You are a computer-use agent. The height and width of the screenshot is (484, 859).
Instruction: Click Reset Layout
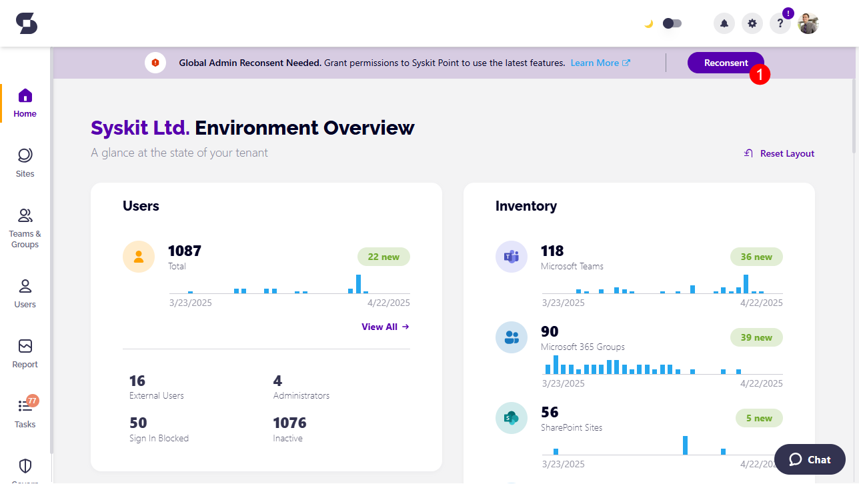pos(780,153)
